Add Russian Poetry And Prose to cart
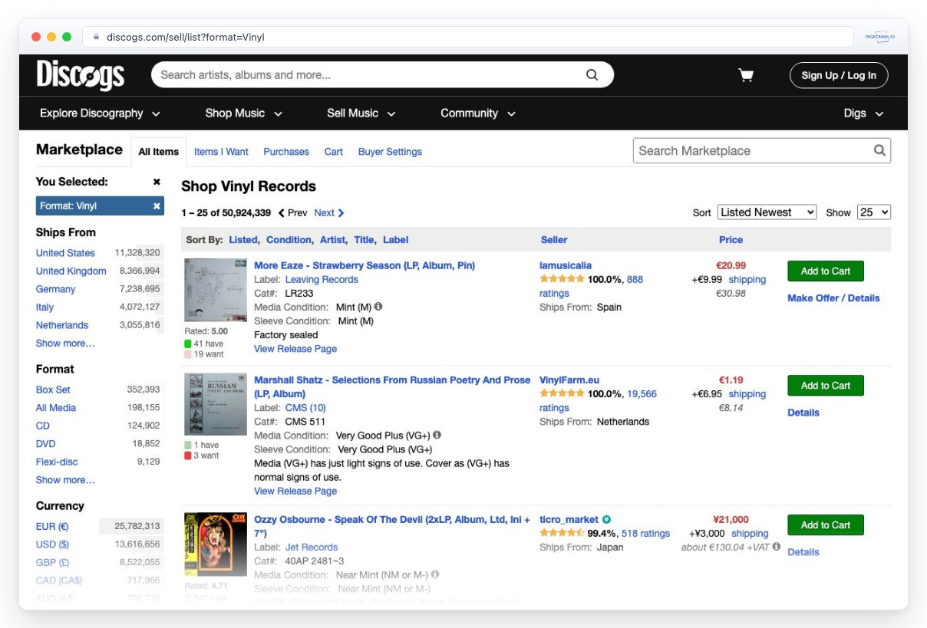 click(826, 386)
